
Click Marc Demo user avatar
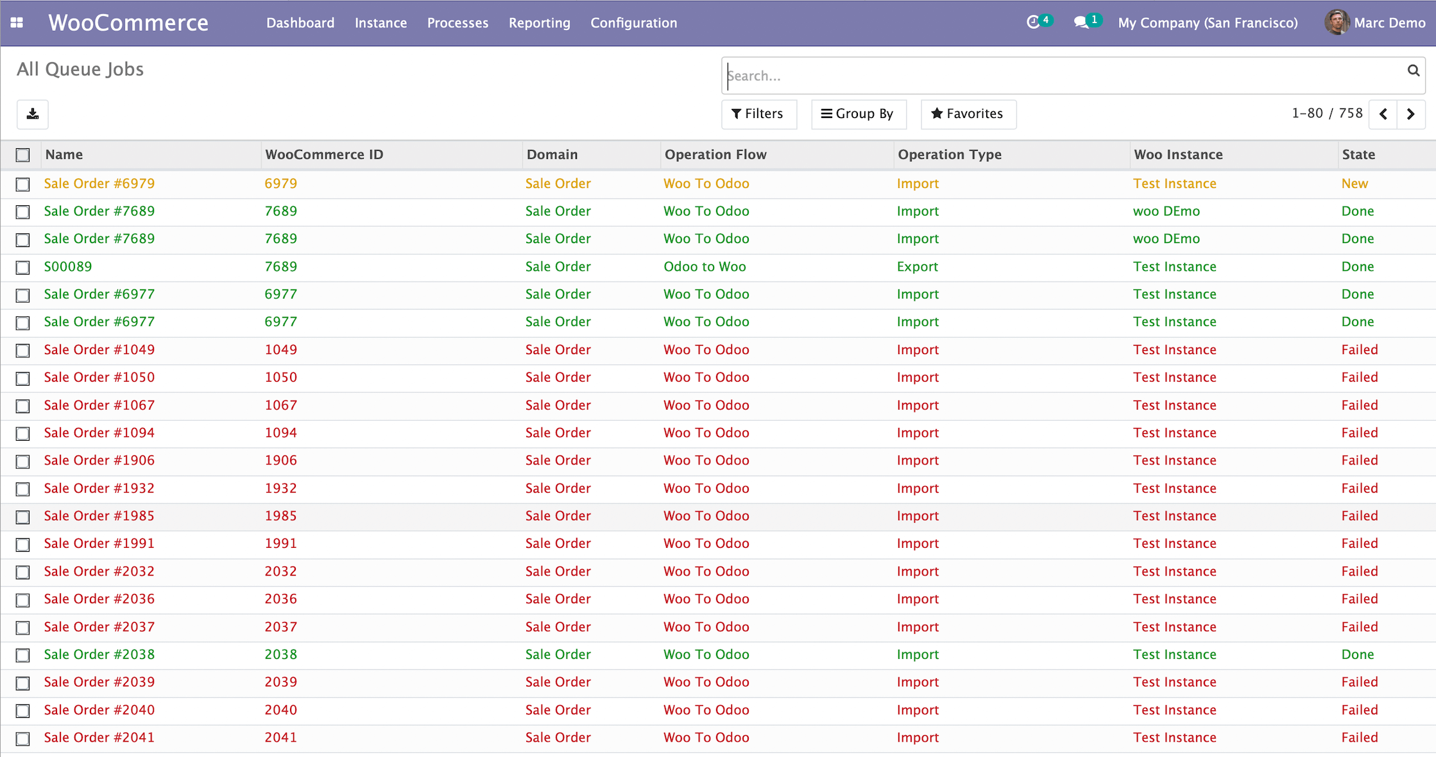(x=1337, y=22)
